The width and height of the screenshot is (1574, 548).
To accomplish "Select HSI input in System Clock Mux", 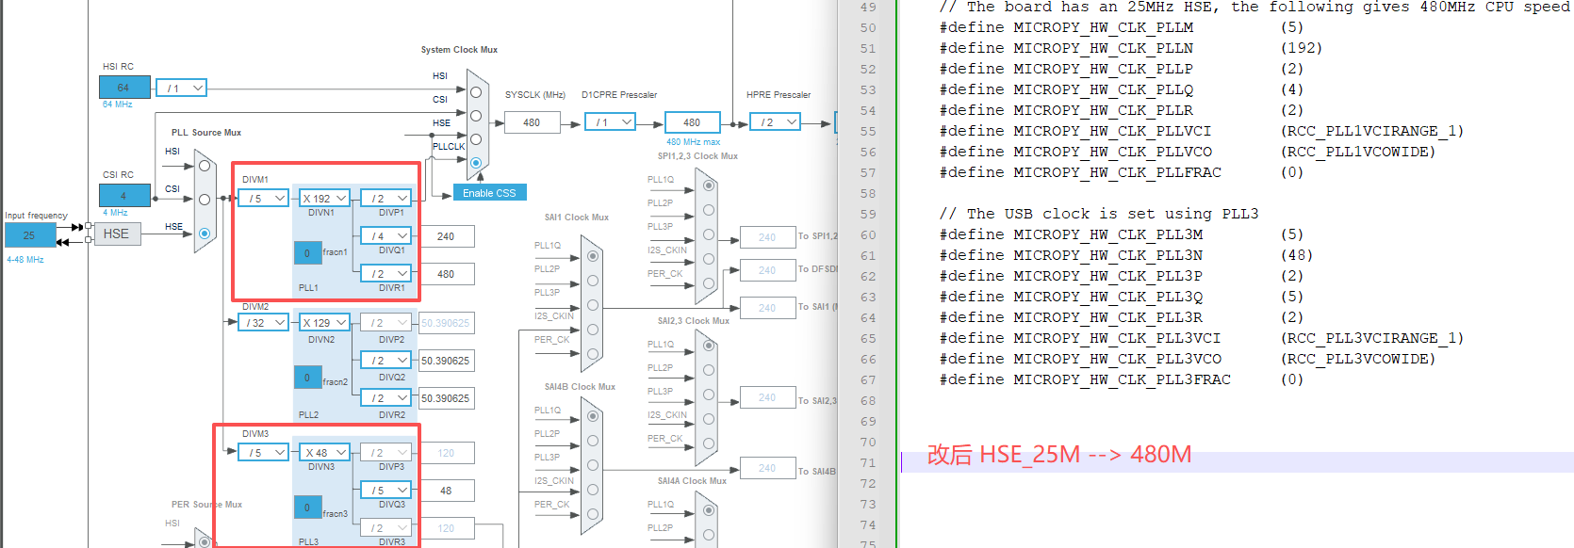I will point(476,92).
